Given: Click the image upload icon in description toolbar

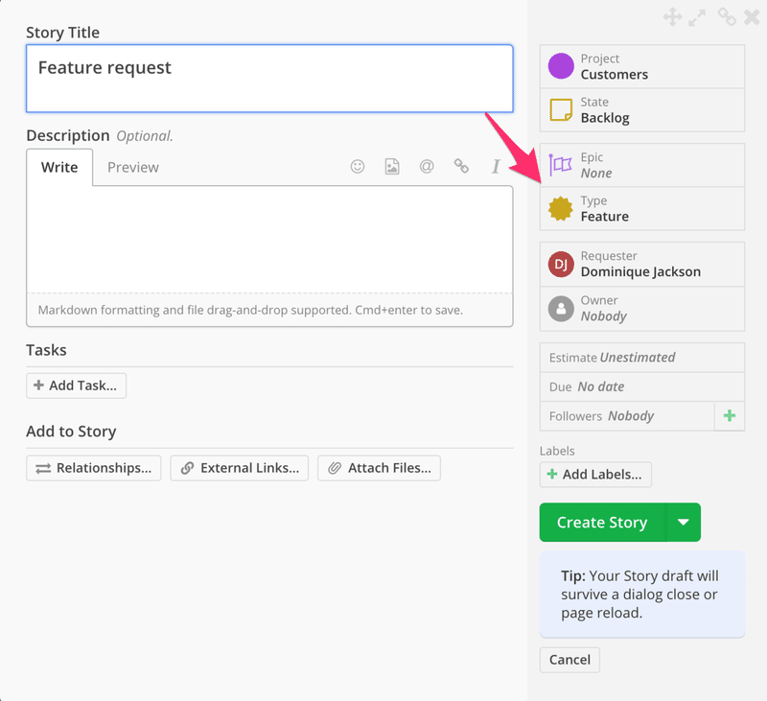Looking at the screenshot, I should coord(392,167).
